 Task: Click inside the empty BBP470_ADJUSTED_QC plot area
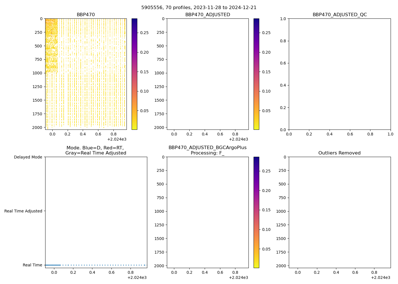point(339,74)
